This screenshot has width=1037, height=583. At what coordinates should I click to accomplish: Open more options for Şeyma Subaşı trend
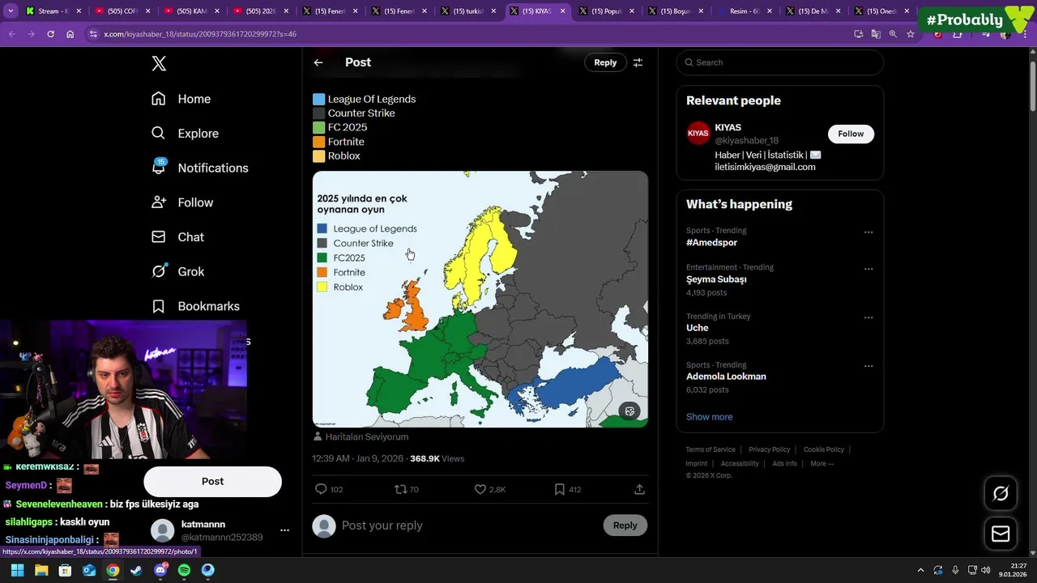tap(868, 269)
